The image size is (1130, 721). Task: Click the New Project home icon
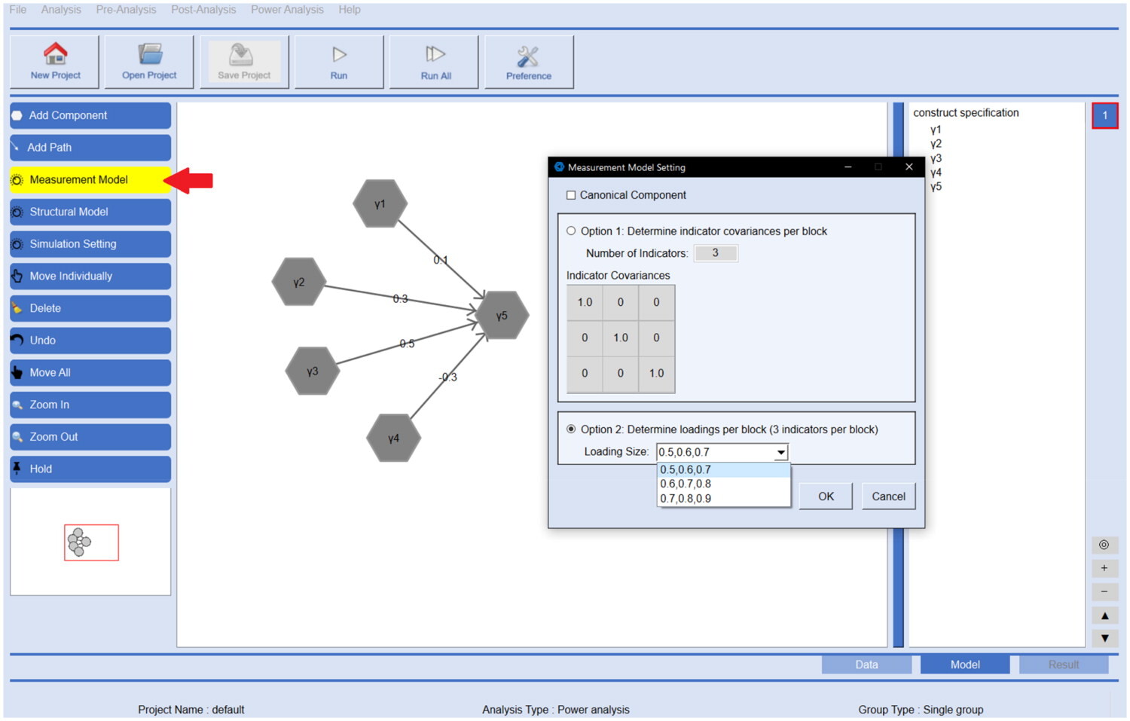click(x=55, y=54)
